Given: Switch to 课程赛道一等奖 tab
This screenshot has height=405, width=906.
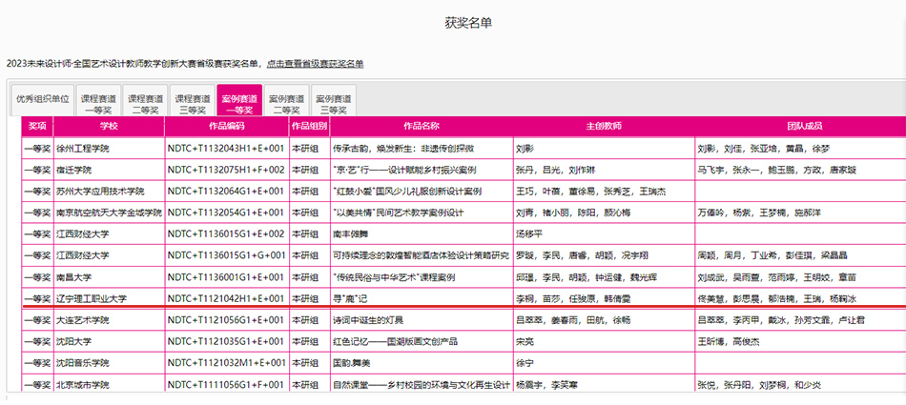Looking at the screenshot, I should coord(98,102).
